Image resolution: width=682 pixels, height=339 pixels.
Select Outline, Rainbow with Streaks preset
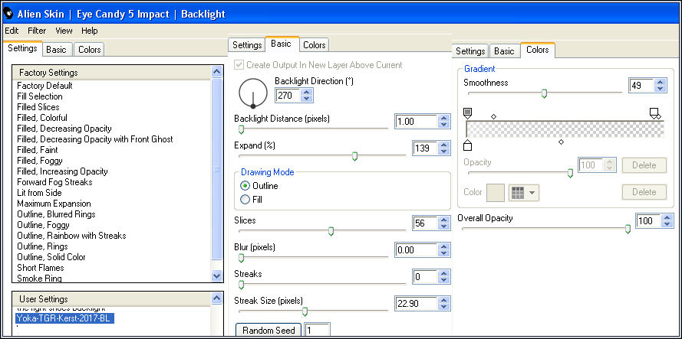point(72,236)
